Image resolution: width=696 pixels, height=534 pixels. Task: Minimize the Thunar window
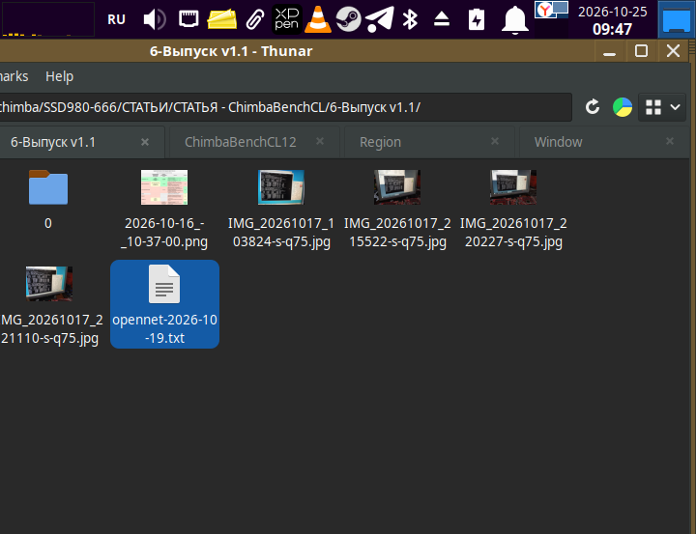tap(609, 51)
